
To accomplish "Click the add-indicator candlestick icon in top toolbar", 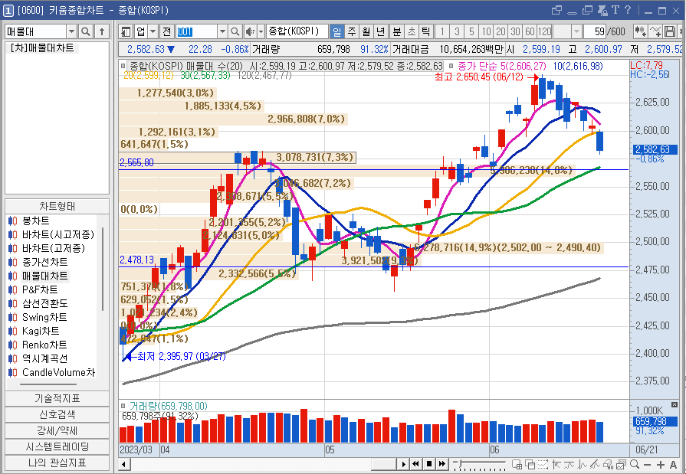I will [641, 31].
